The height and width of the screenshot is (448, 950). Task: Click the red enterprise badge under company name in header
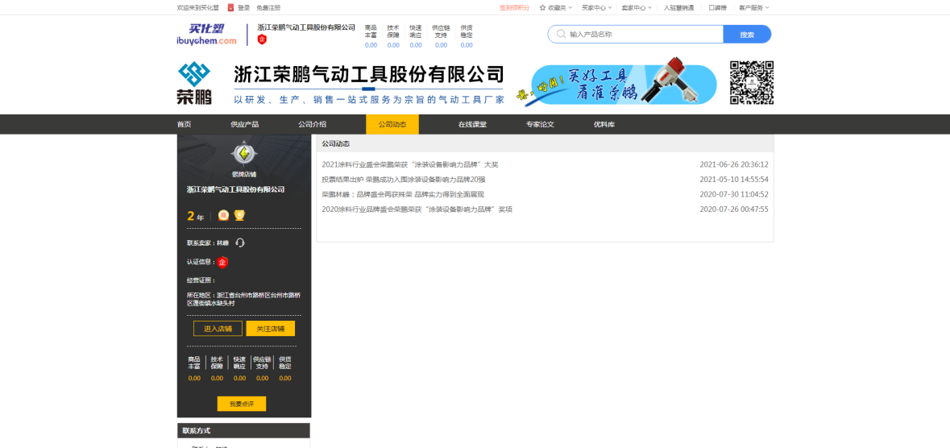click(x=262, y=39)
